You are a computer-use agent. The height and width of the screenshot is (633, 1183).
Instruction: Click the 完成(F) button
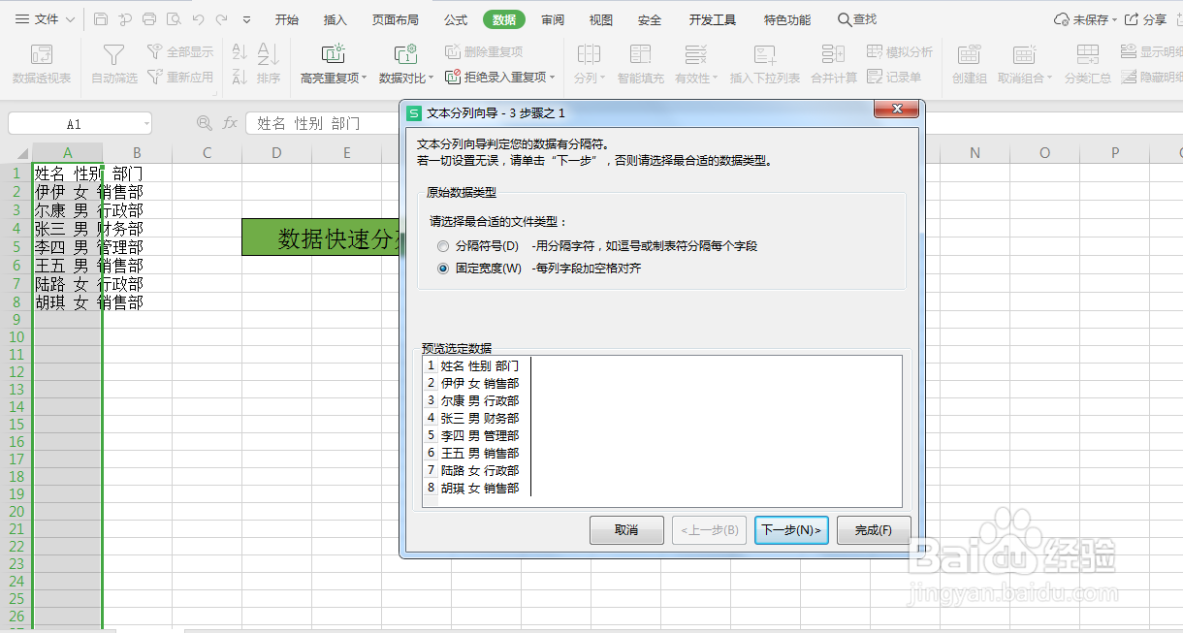874,530
